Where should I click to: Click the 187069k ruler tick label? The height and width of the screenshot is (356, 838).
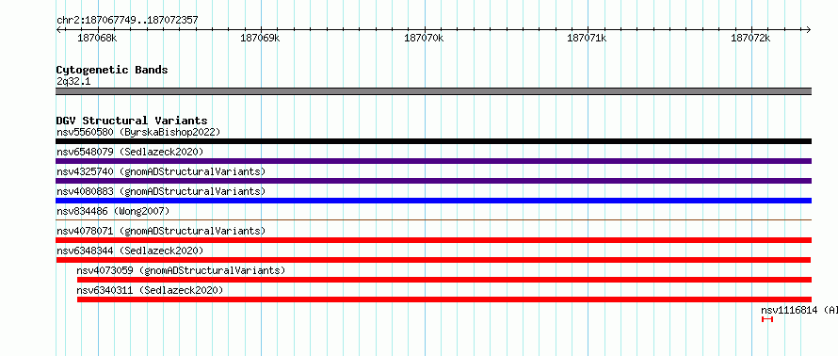tap(260, 38)
